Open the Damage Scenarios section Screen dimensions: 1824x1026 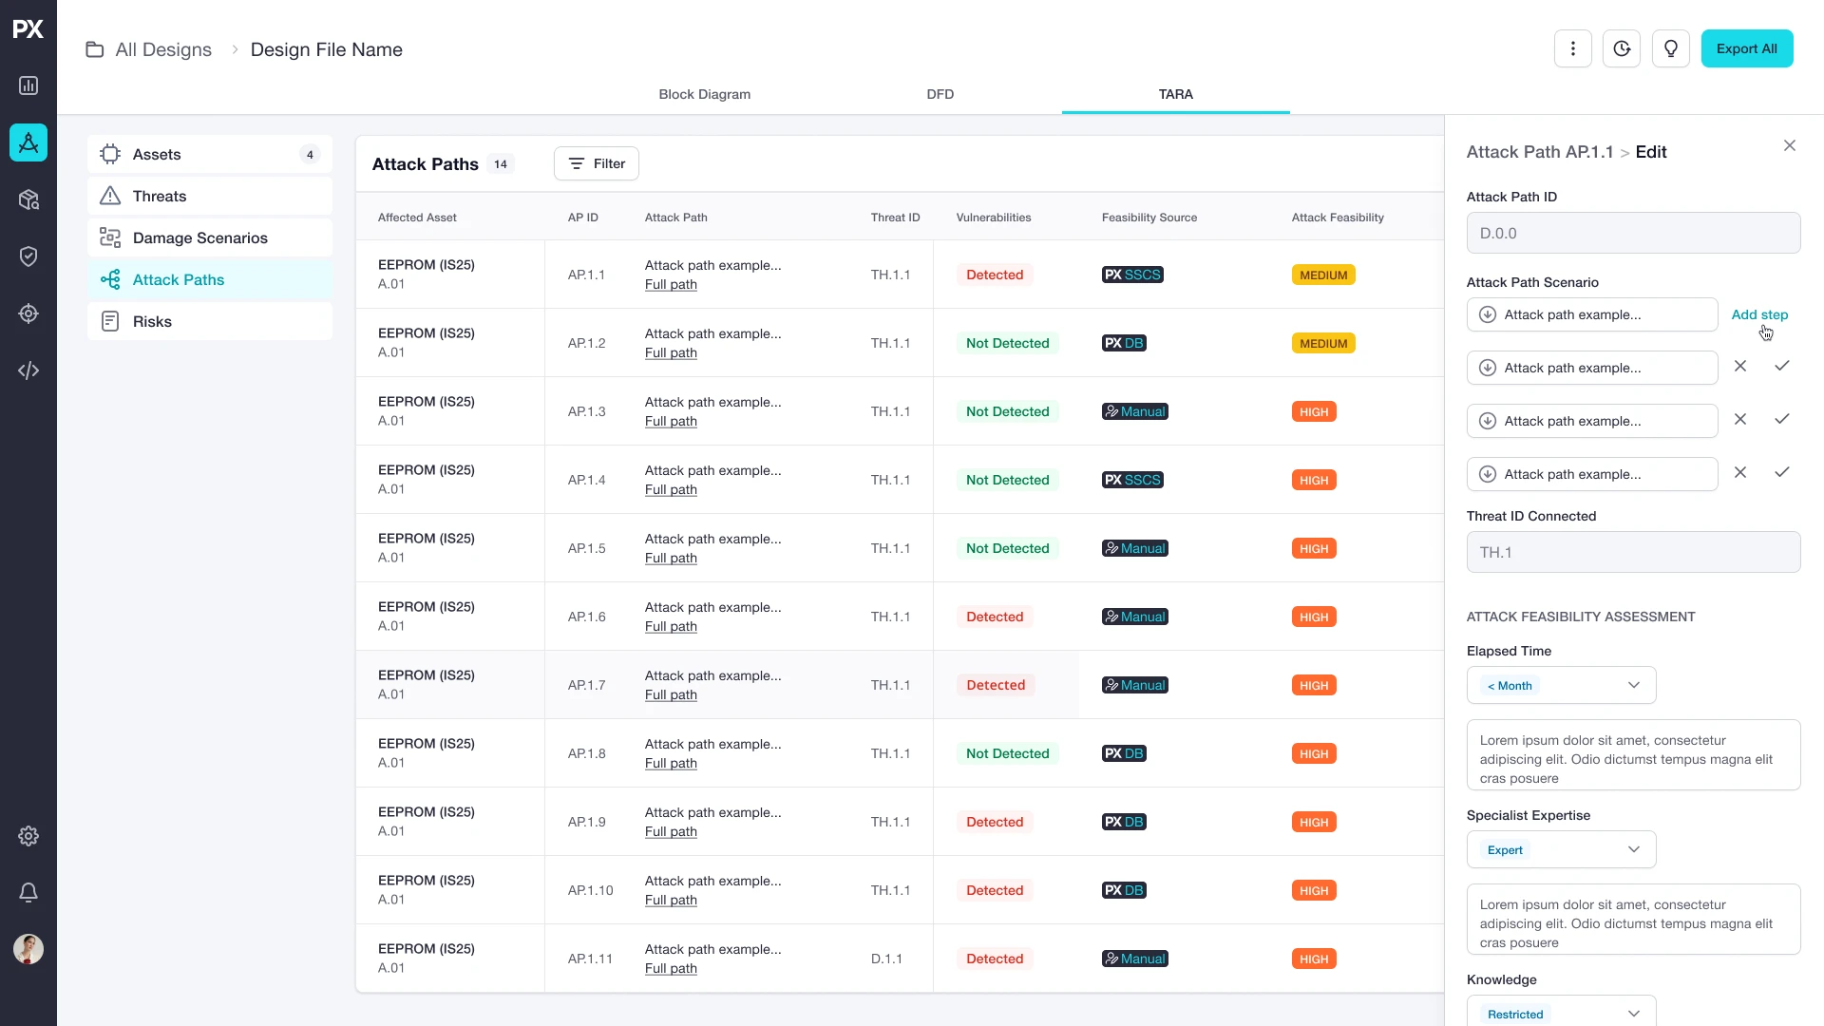[x=210, y=237]
